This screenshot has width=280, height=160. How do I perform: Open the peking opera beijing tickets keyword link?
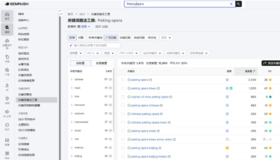[x=149, y=157]
